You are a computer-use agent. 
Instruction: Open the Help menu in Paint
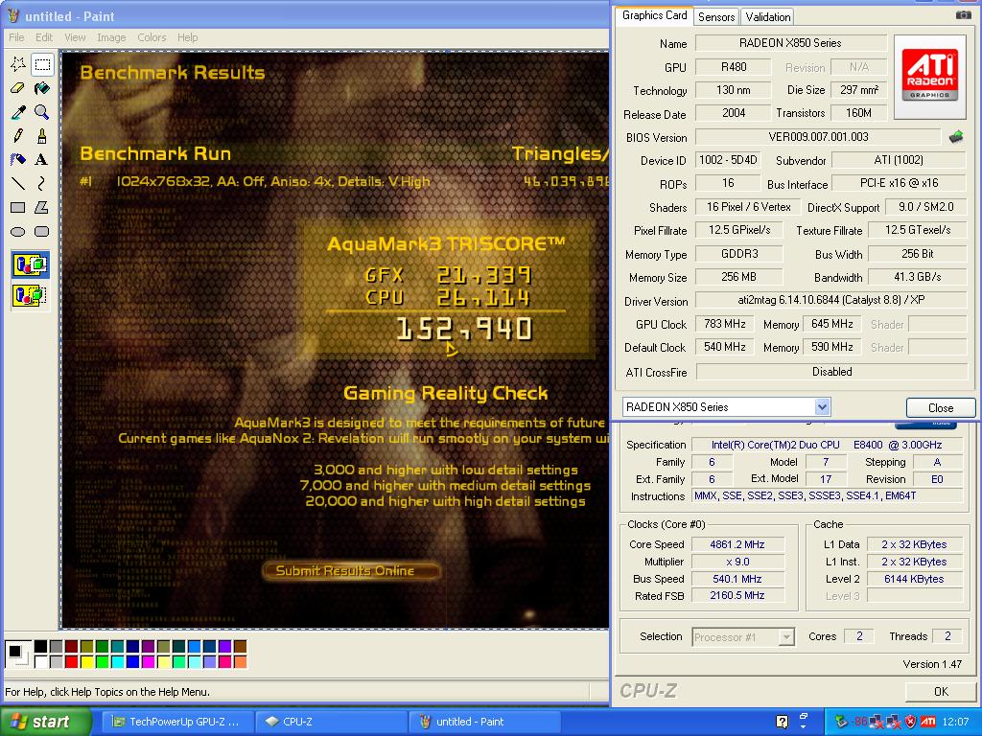(187, 37)
